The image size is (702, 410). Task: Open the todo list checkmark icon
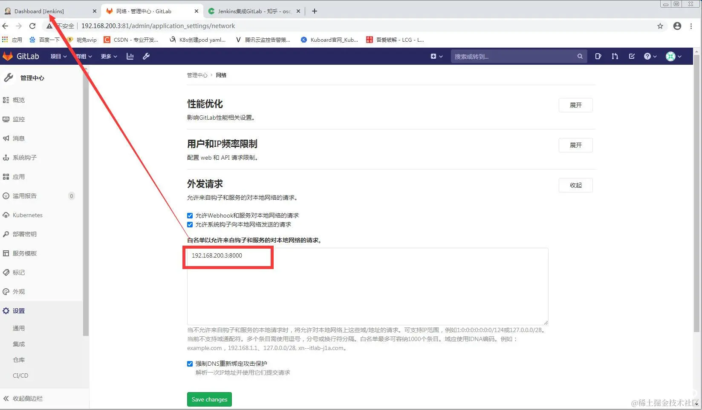point(632,56)
